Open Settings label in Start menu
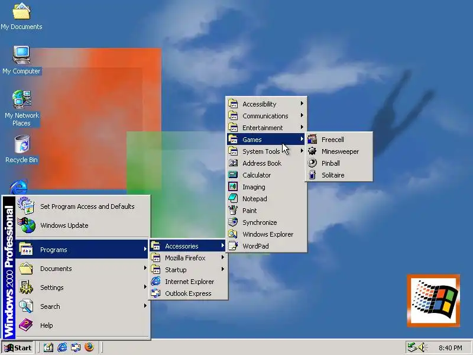The height and width of the screenshot is (355, 473). tap(52, 288)
